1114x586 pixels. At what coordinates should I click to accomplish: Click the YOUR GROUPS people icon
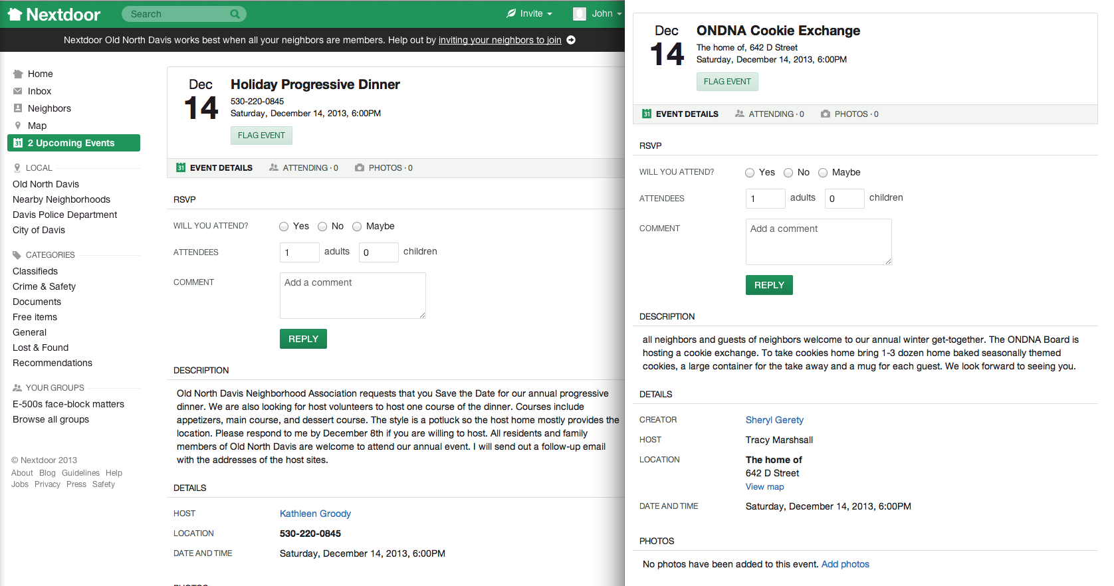[x=17, y=388]
